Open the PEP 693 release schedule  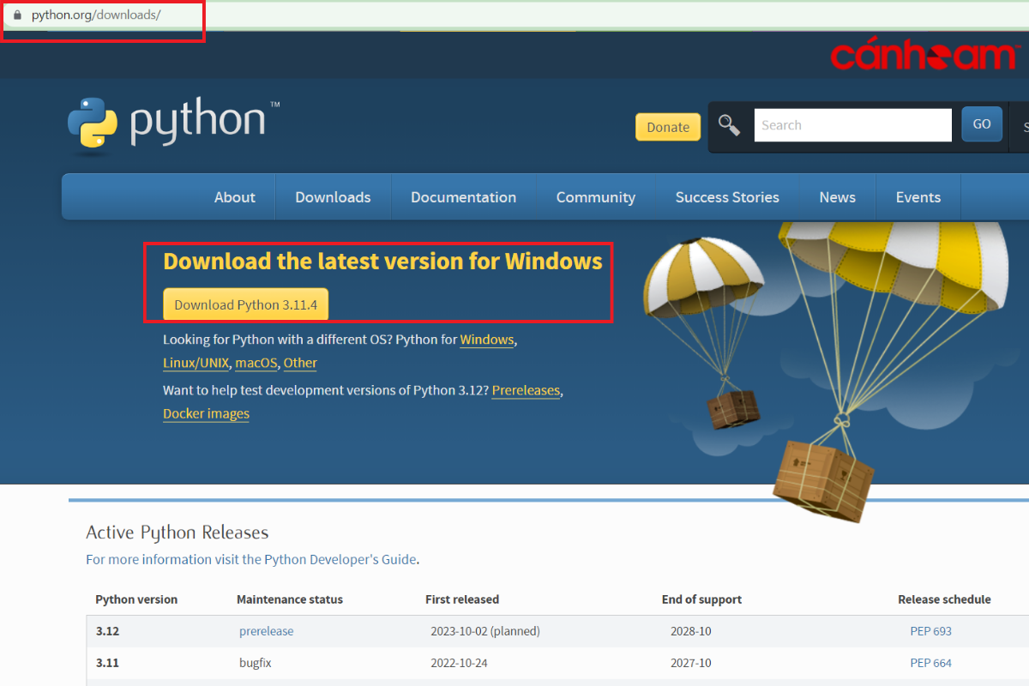931,631
